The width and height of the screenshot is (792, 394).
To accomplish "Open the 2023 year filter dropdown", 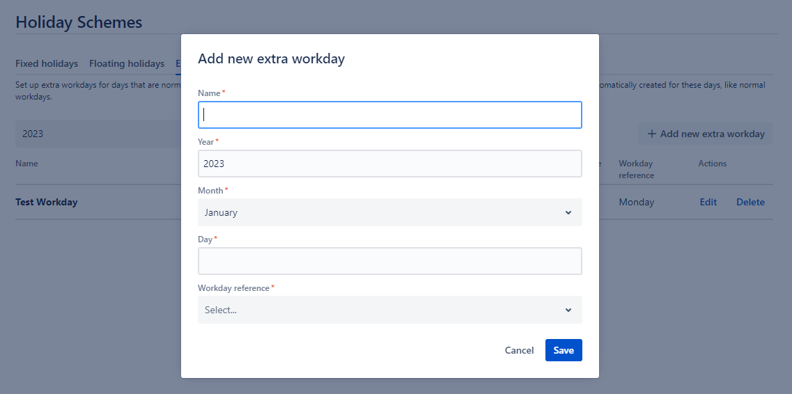I will [x=98, y=134].
